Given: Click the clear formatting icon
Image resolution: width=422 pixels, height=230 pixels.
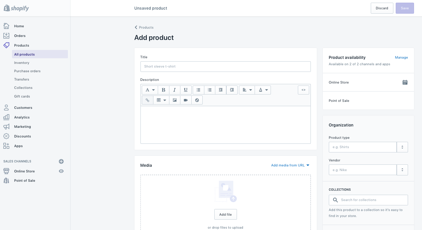Looking at the screenshot, I should click(197, 100).
